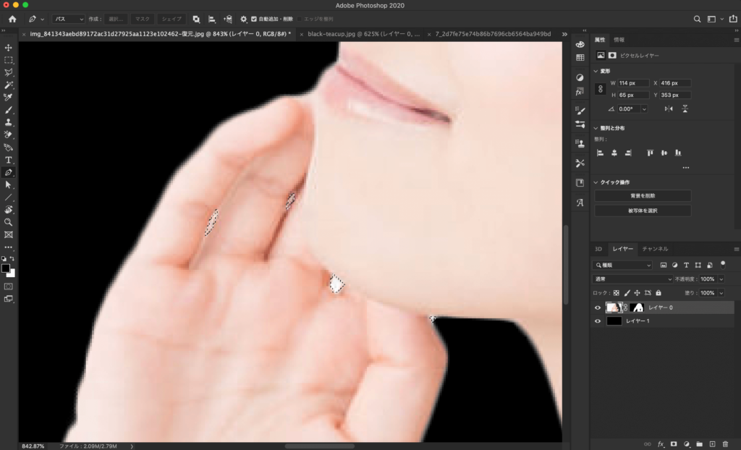The image size is (741, 450).
Task: Open the Swatches grid panel icon
Action: point(580,58)
